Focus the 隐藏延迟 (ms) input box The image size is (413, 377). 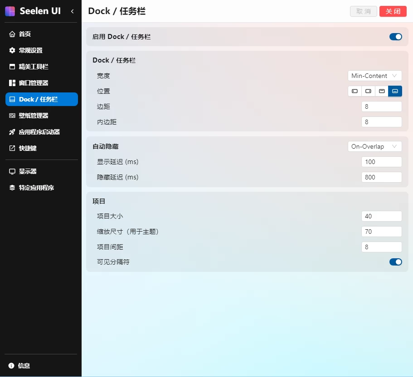coord(381,177)
